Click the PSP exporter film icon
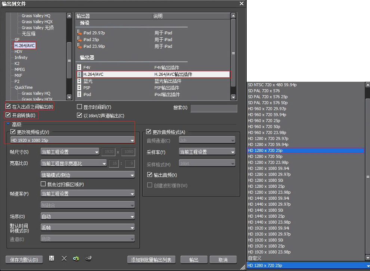 tap(79, 88)
